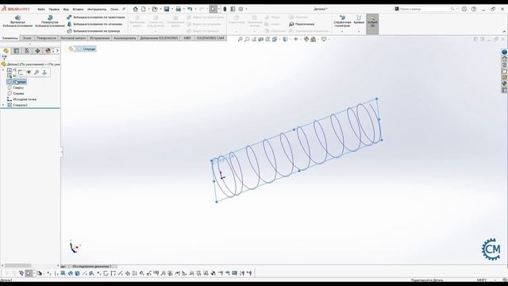Screen dimensions: 508x286
Task: Open the Инструменты menu
Action: (x=97, y=9)
